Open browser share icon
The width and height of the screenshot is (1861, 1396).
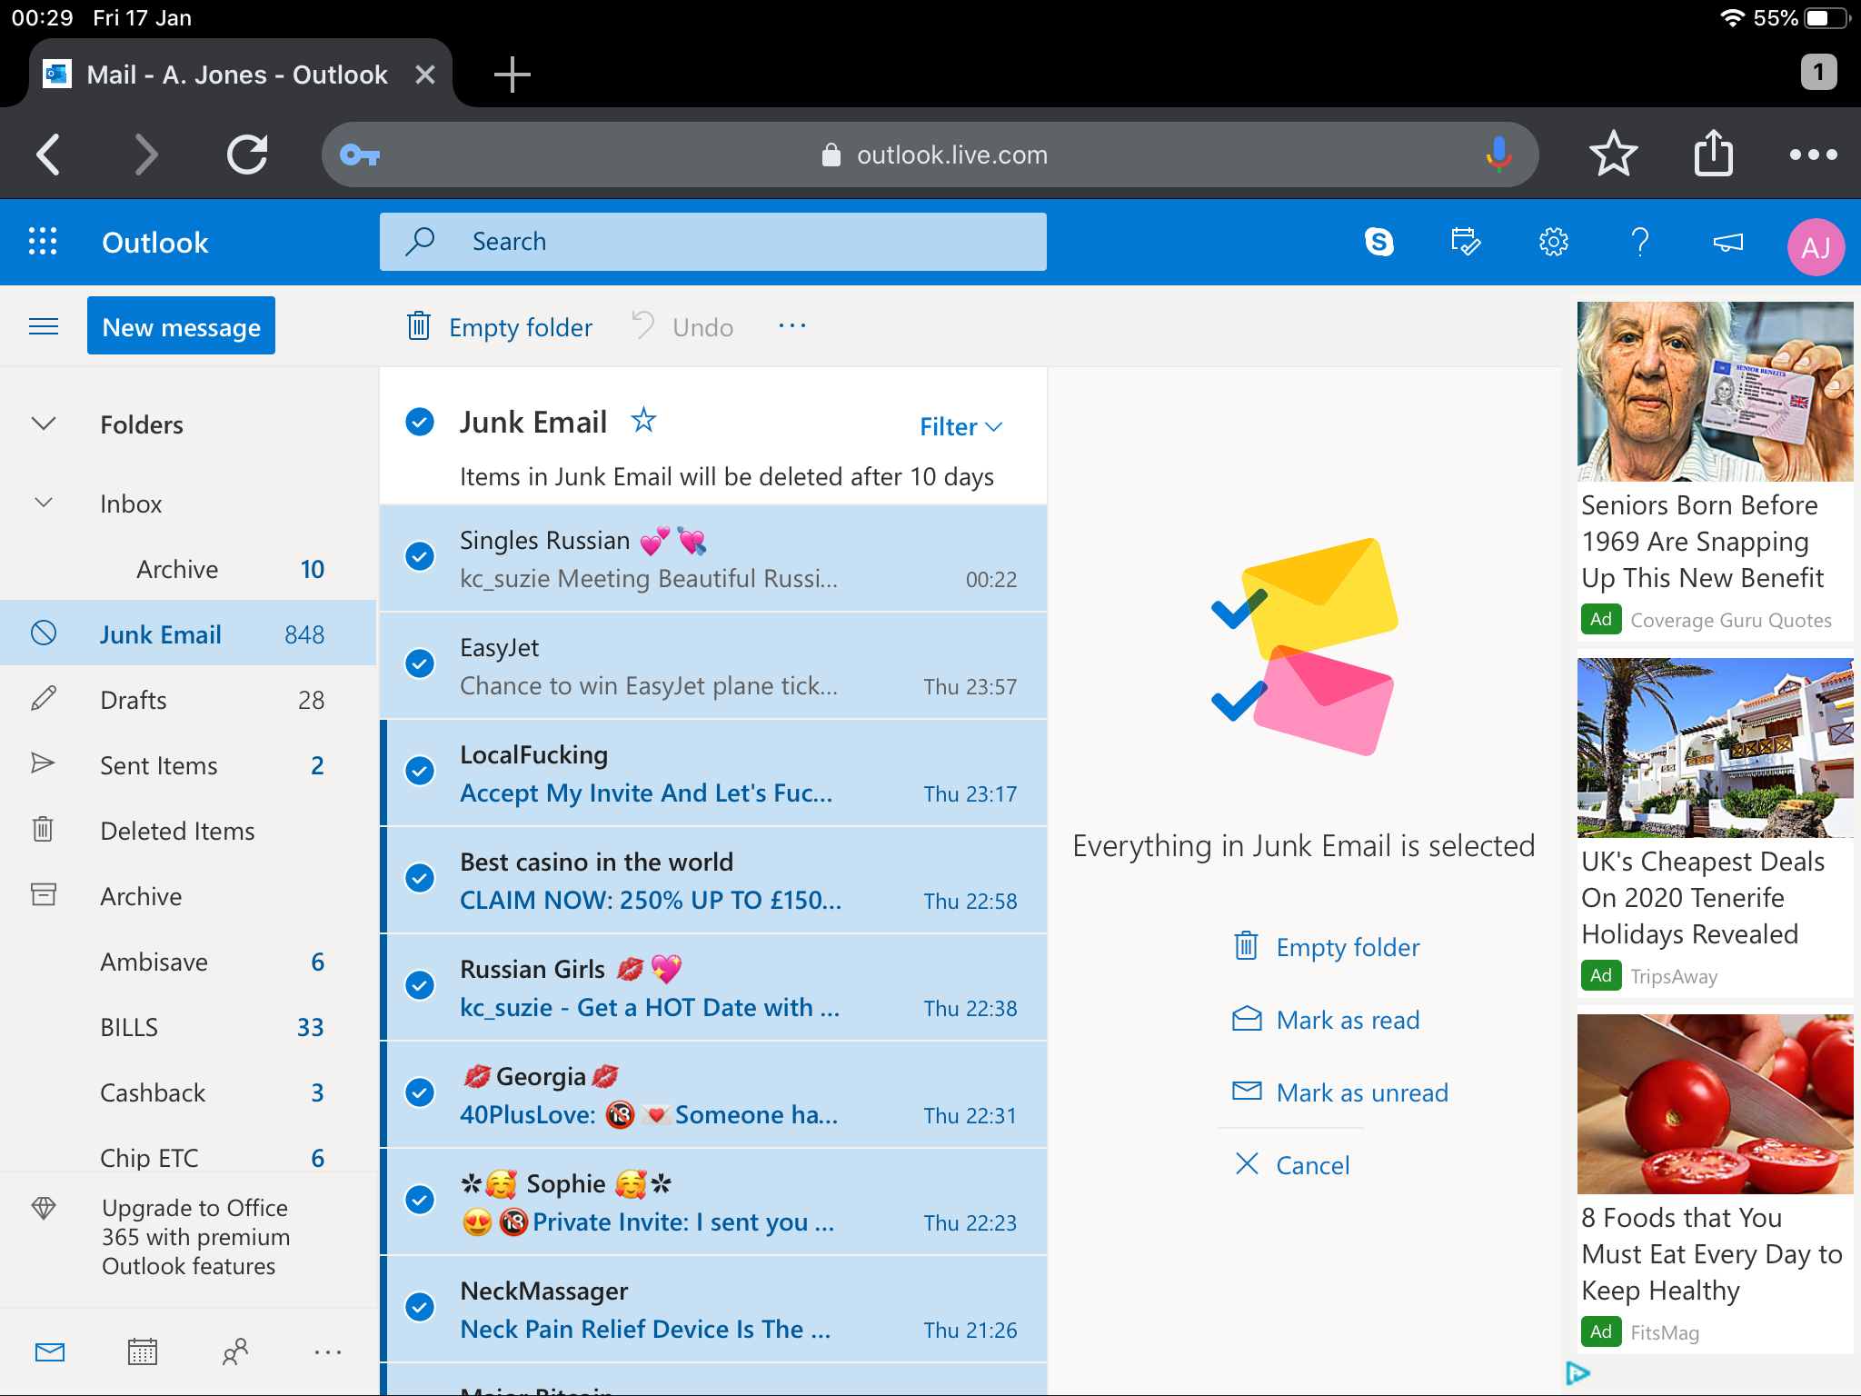1713,152
